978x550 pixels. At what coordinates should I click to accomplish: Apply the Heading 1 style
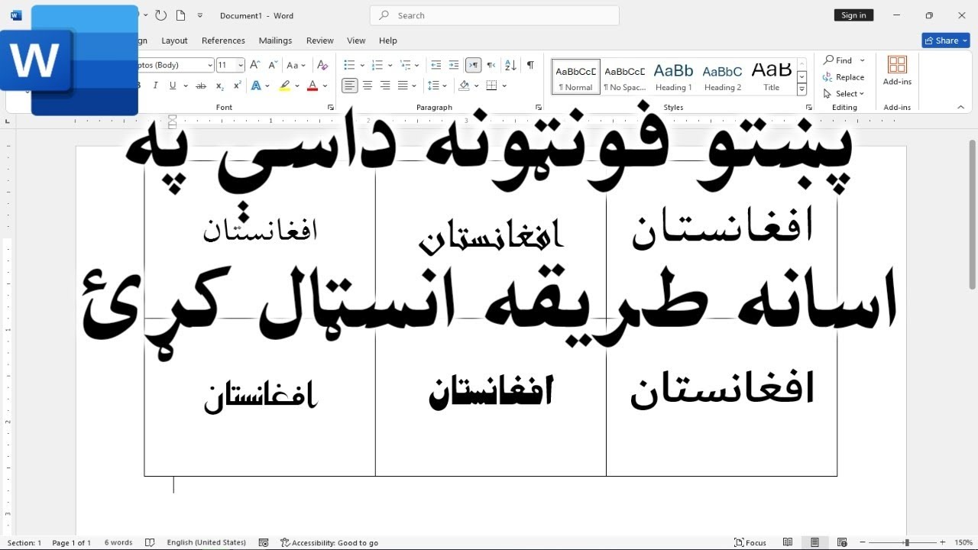tap(673, 76)
